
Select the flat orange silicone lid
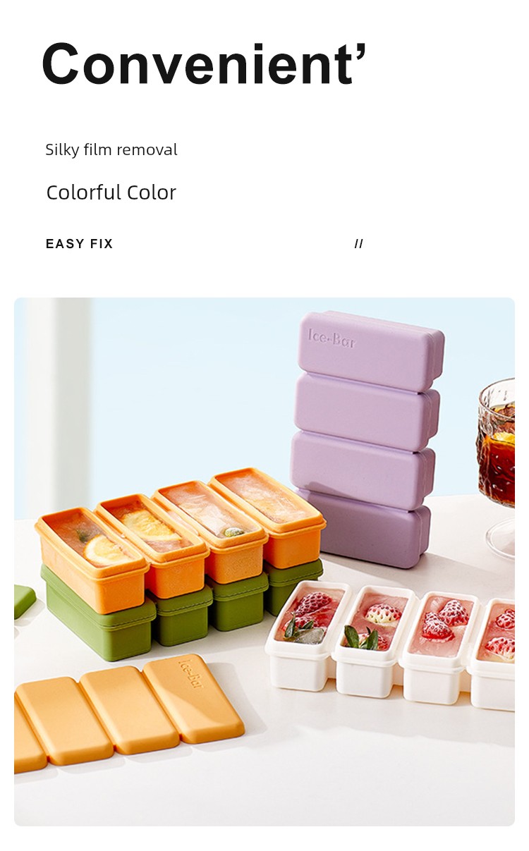127,712
